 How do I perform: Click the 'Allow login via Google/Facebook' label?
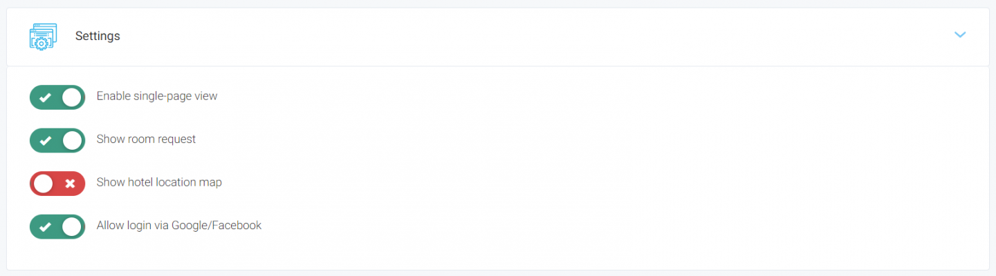click(179, 226)
